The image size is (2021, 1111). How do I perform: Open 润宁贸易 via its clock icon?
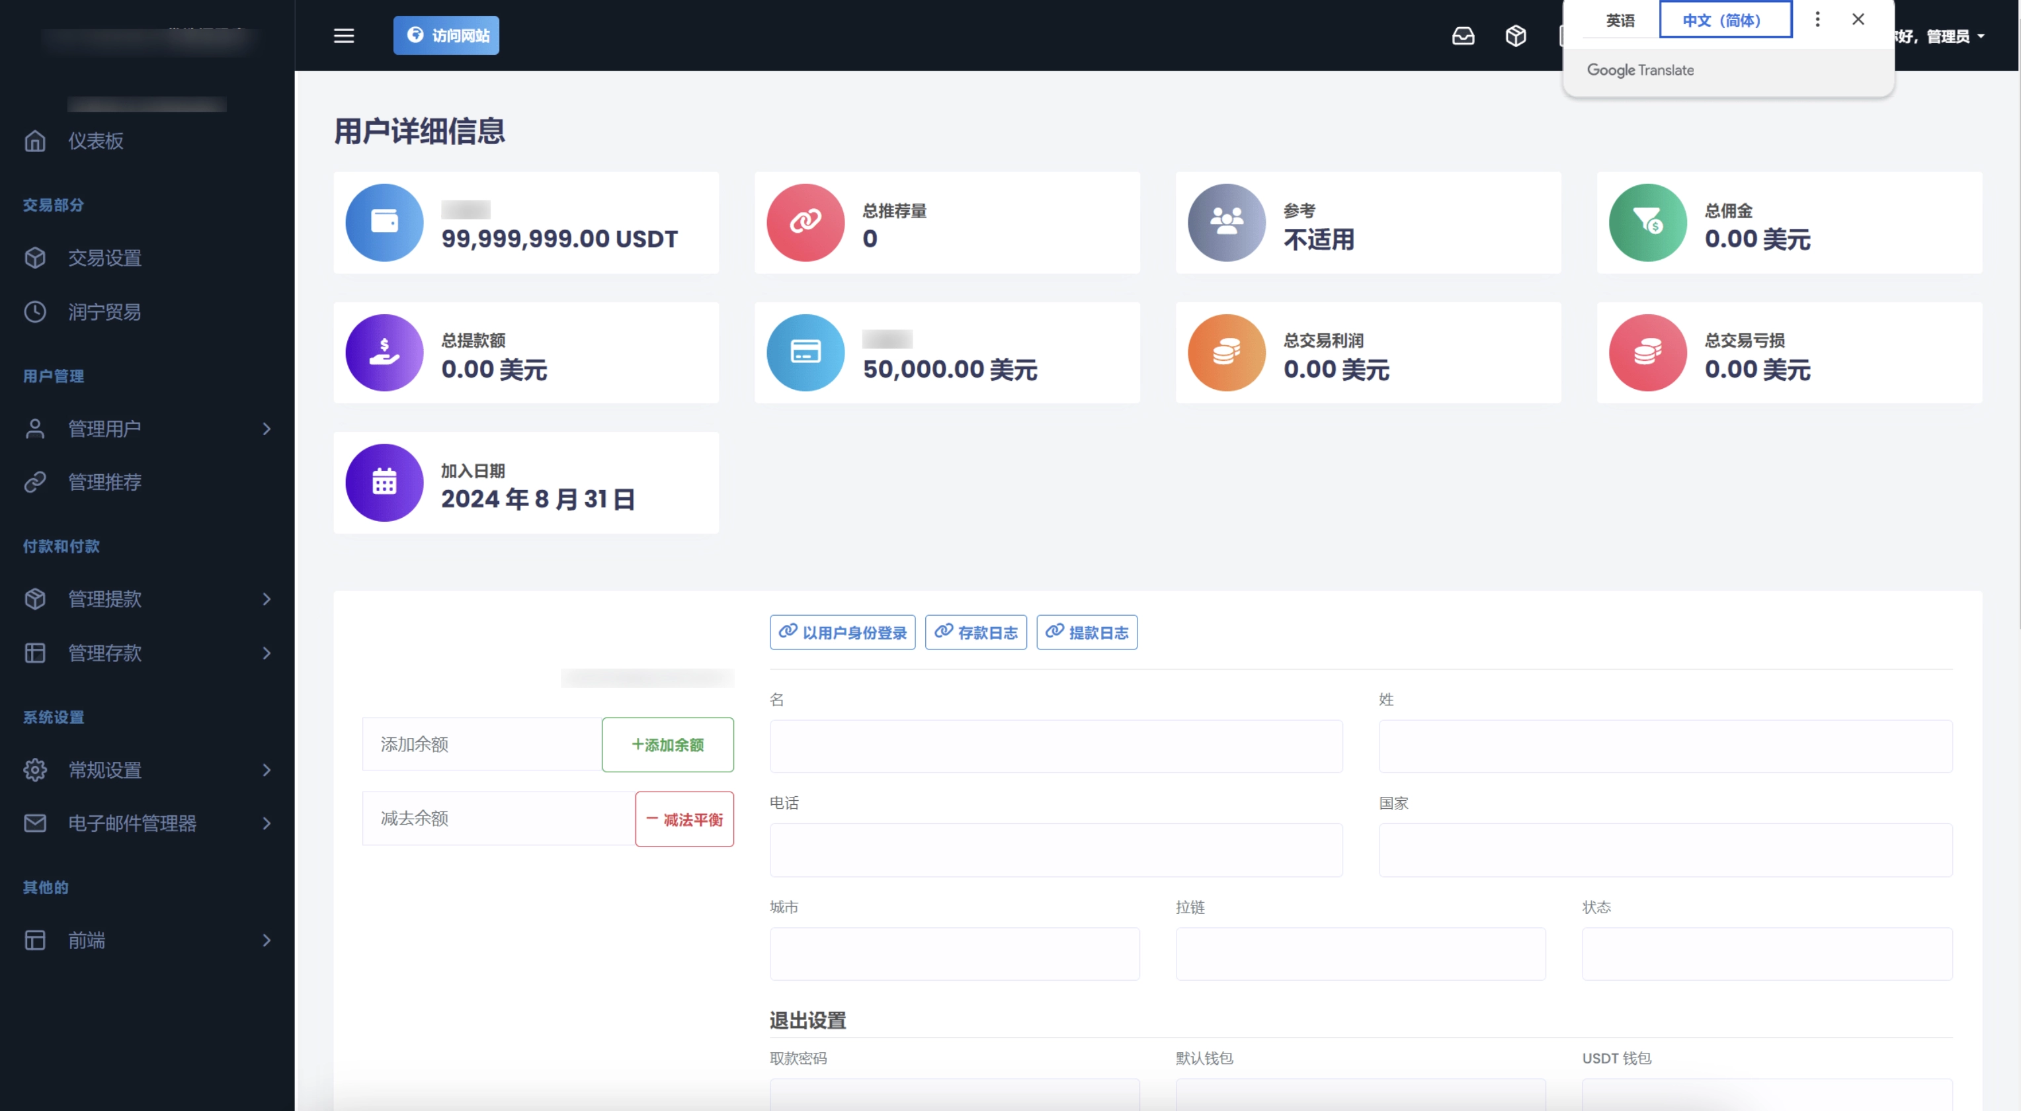[34, 311]
